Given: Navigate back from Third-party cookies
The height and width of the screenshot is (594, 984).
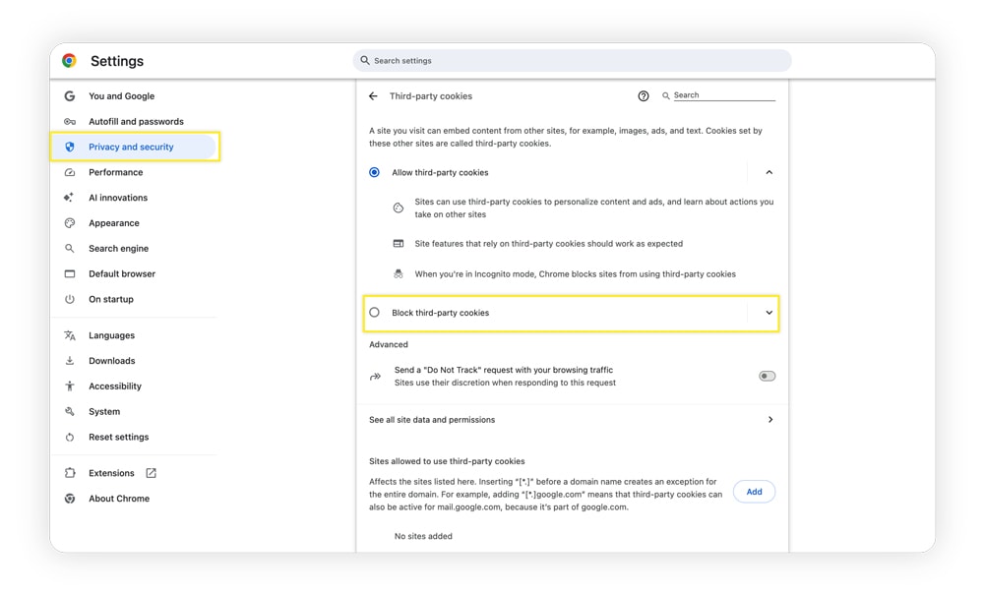Looking at the screenshot, I should coord(374,95).
